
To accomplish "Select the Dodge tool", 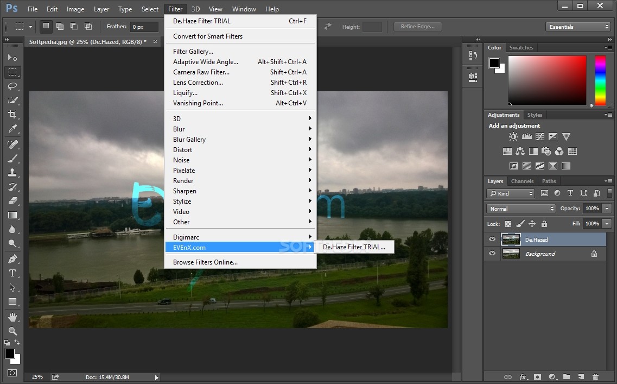I will (12, 244).
